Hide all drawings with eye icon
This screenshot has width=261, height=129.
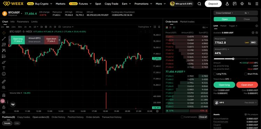pos(4,112)
